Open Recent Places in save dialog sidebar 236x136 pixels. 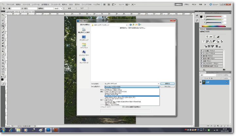coord(84,30)
